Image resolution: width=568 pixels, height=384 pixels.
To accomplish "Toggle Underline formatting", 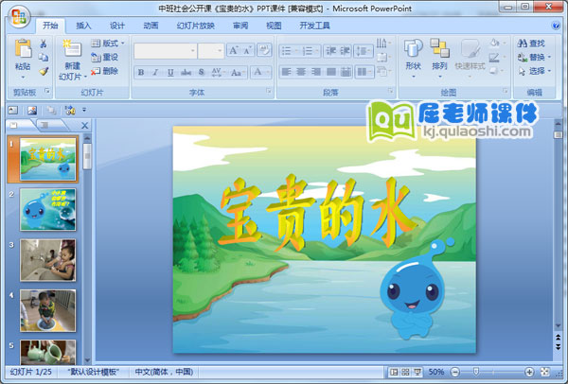I will 170,73.
